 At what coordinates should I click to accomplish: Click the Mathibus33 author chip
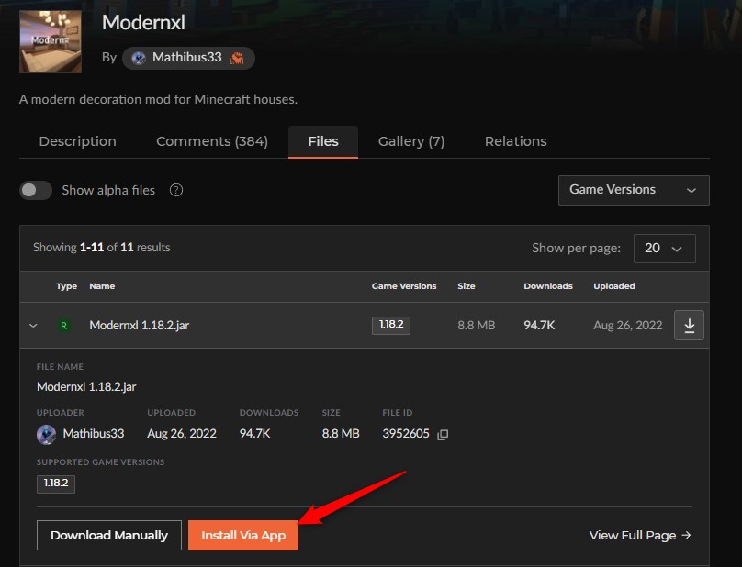coord(188,58)
